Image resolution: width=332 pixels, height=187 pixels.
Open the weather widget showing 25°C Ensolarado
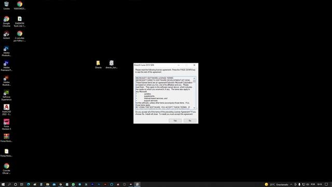276,184
